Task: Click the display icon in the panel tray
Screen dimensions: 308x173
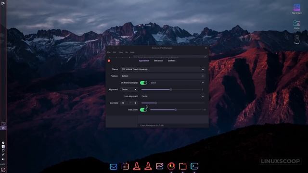Action: tap(3, 150)
